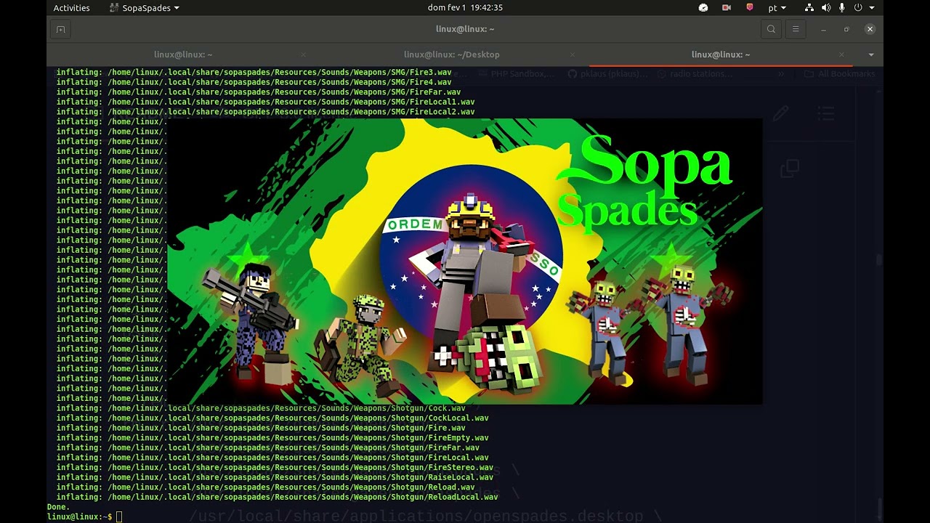
Task: Click the Activities button
Action: (x=71, y=8)
